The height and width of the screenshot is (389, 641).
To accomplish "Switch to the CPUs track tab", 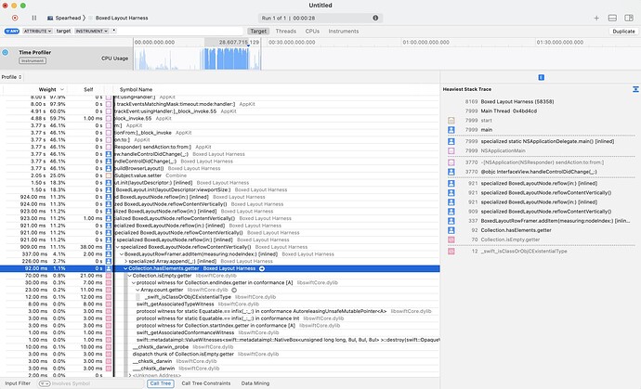I will (312, 31).
